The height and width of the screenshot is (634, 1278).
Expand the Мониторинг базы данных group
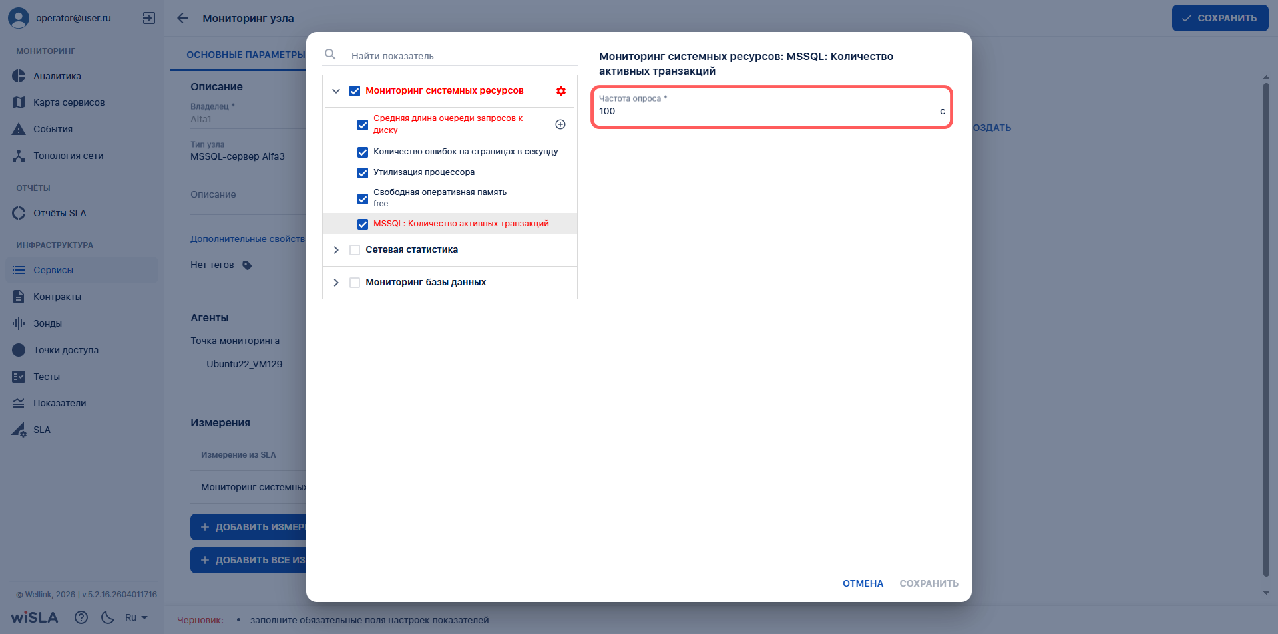click(336, 283)
